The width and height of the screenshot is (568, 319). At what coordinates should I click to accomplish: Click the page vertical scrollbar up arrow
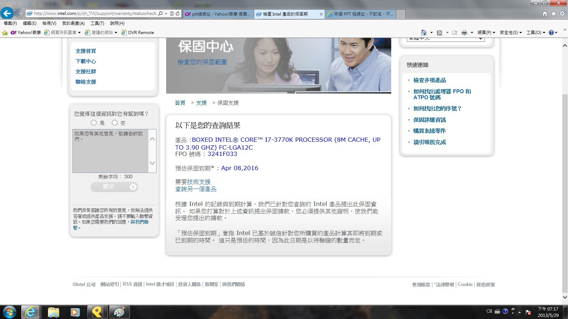[565, 46]
